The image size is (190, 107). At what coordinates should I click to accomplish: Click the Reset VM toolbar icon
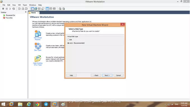[x=14, y=9]
